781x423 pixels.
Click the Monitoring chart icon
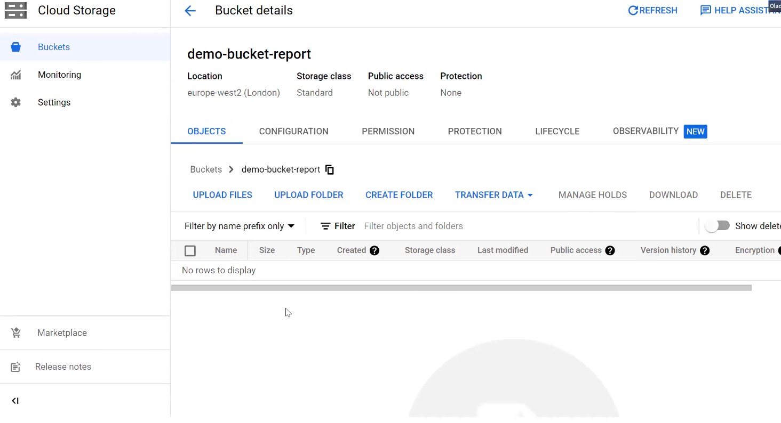pos(15,75)
